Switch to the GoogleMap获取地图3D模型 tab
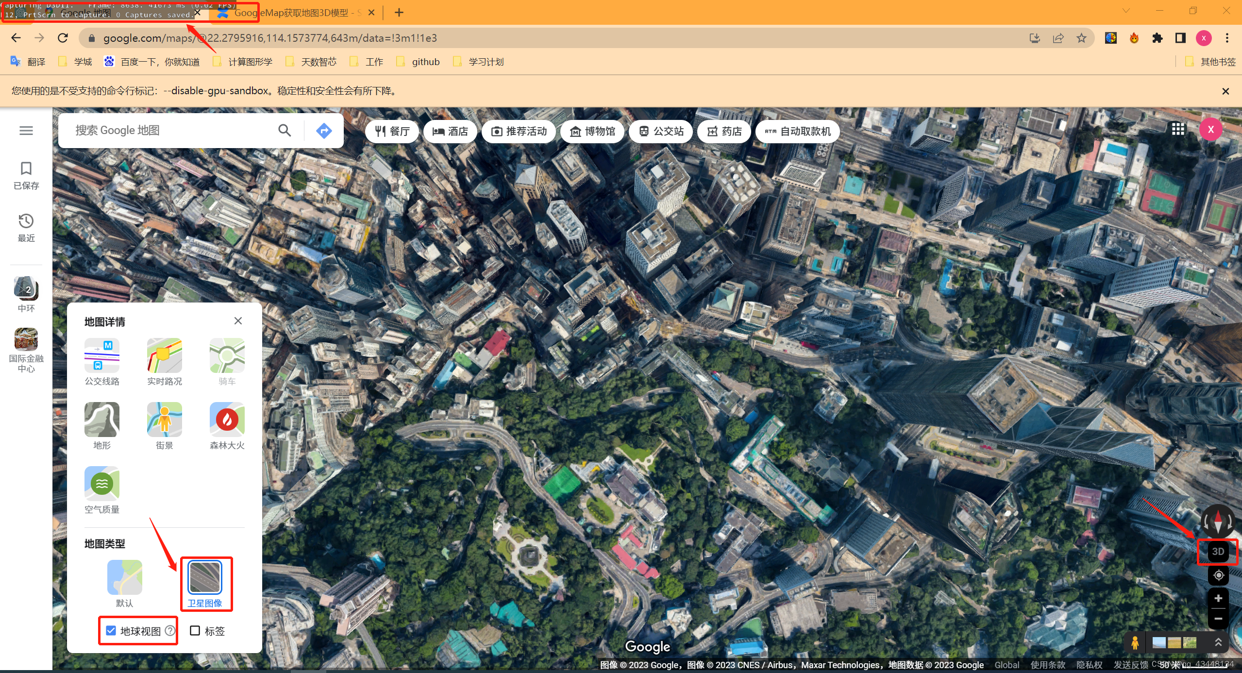 pos(290,13)
